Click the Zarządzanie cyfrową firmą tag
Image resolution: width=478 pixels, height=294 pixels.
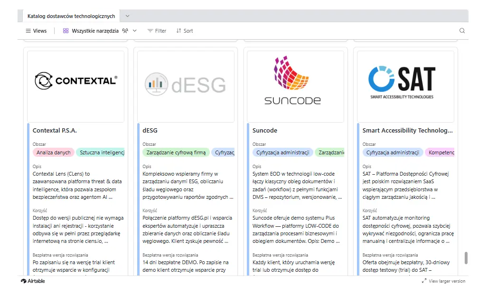[176, 152]
